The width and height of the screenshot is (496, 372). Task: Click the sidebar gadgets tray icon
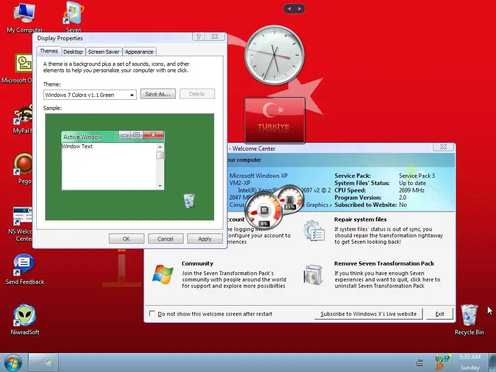click(448, 358)
